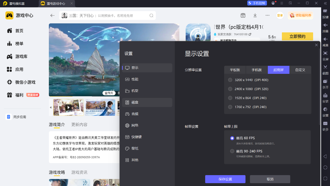Expand the 更多 tools in right sidebar

(x=325, y=124)
